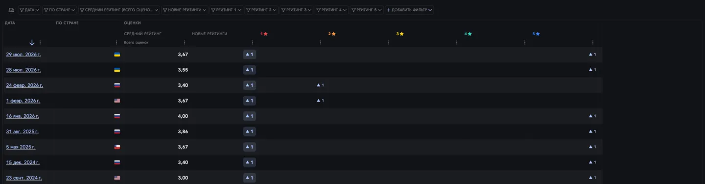The height and width of the screenshot is (184, 705).
Task: Open the 23 сент. 2024 г. date link
Action: (24, 178)
